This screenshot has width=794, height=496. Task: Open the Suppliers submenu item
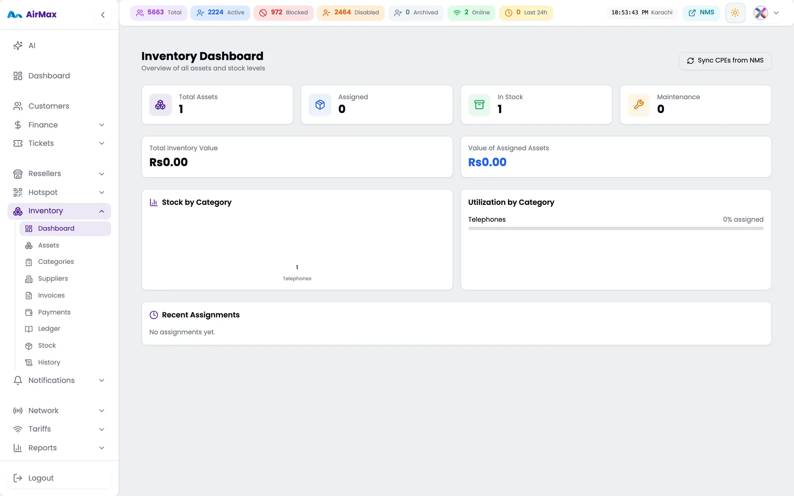click(65, 279)
